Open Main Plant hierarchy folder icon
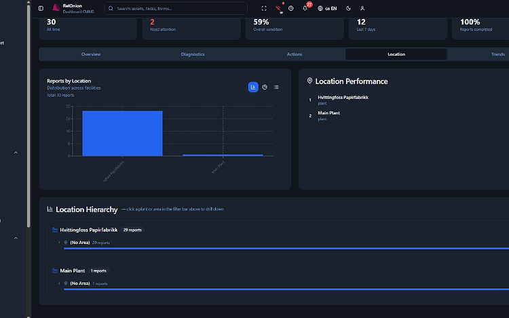 (55, 271)
